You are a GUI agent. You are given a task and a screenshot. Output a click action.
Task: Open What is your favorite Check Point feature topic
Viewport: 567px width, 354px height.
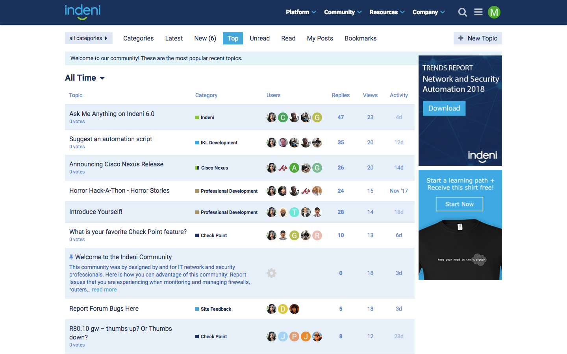coord(128,232)
